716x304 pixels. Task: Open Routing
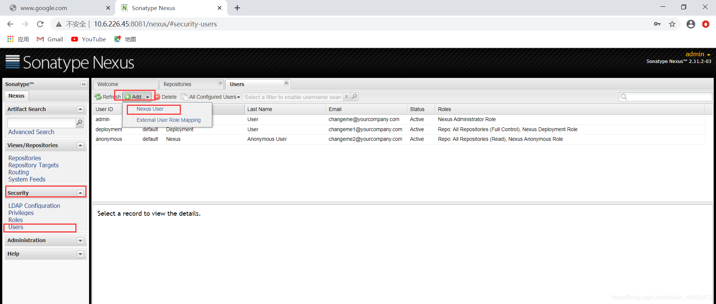click(x=19, y=172)
